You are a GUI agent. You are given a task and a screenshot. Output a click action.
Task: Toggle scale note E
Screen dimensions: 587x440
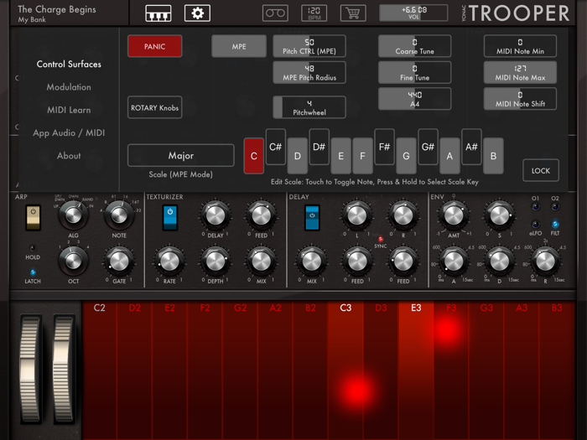[x=340, y=156]
